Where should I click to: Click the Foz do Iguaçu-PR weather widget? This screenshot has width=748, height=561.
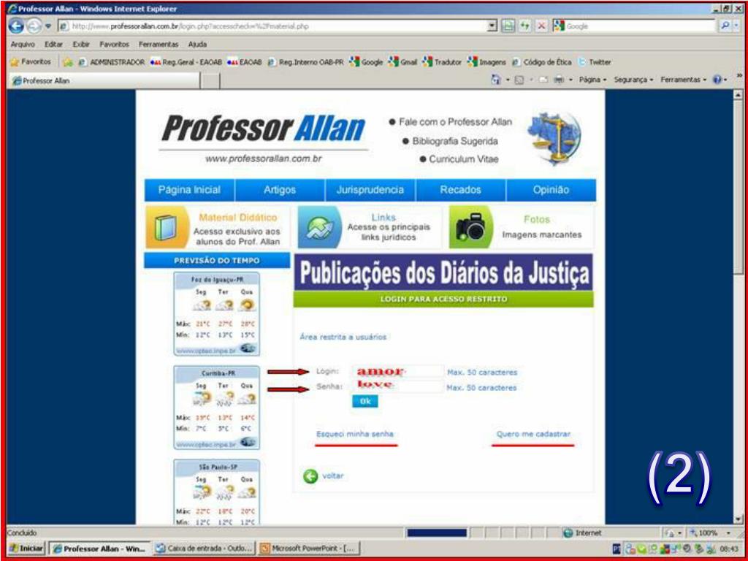[217, 314]
